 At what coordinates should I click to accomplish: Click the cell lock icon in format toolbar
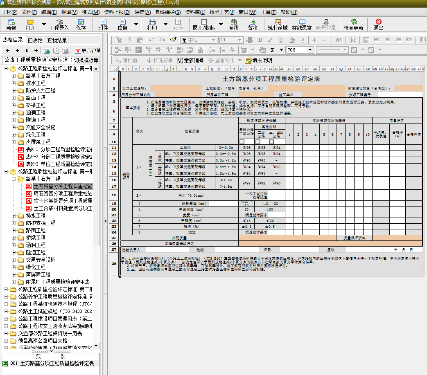200,50
